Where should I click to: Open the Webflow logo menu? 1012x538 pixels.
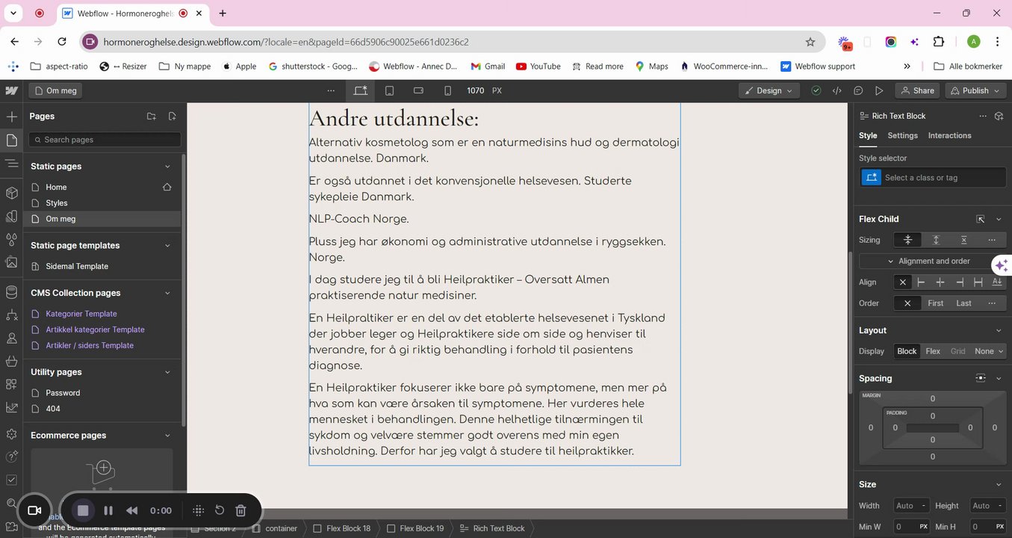tap(11, 90)
